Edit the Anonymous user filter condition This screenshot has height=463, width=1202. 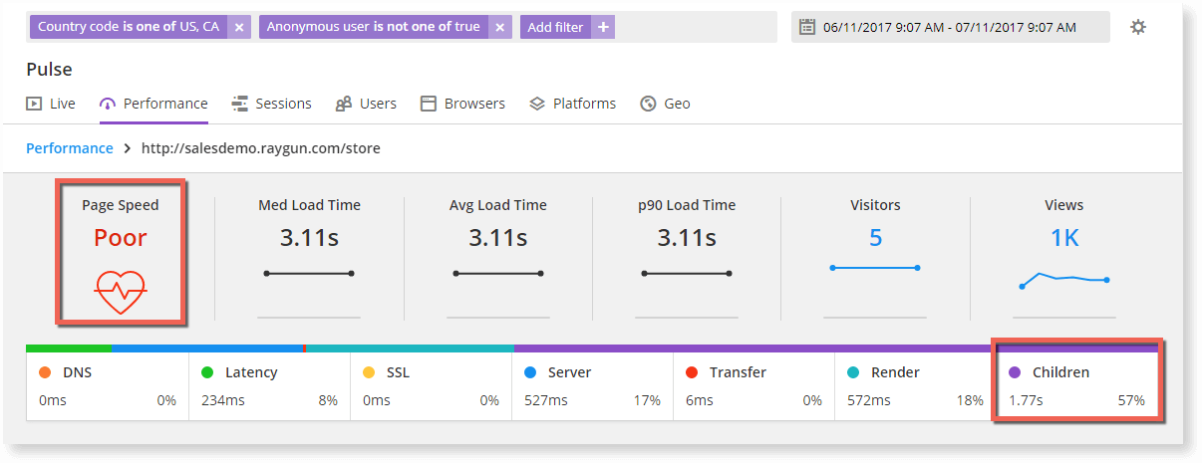[x=373, y=28]
